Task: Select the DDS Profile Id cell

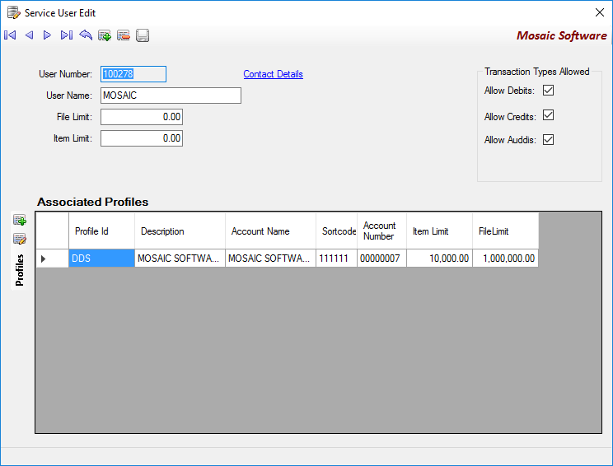Action: click(x=101, y=259)
